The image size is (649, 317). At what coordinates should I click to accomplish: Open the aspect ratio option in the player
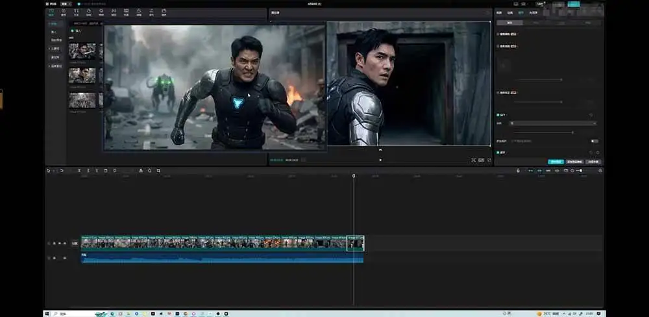tap(481, 160)
